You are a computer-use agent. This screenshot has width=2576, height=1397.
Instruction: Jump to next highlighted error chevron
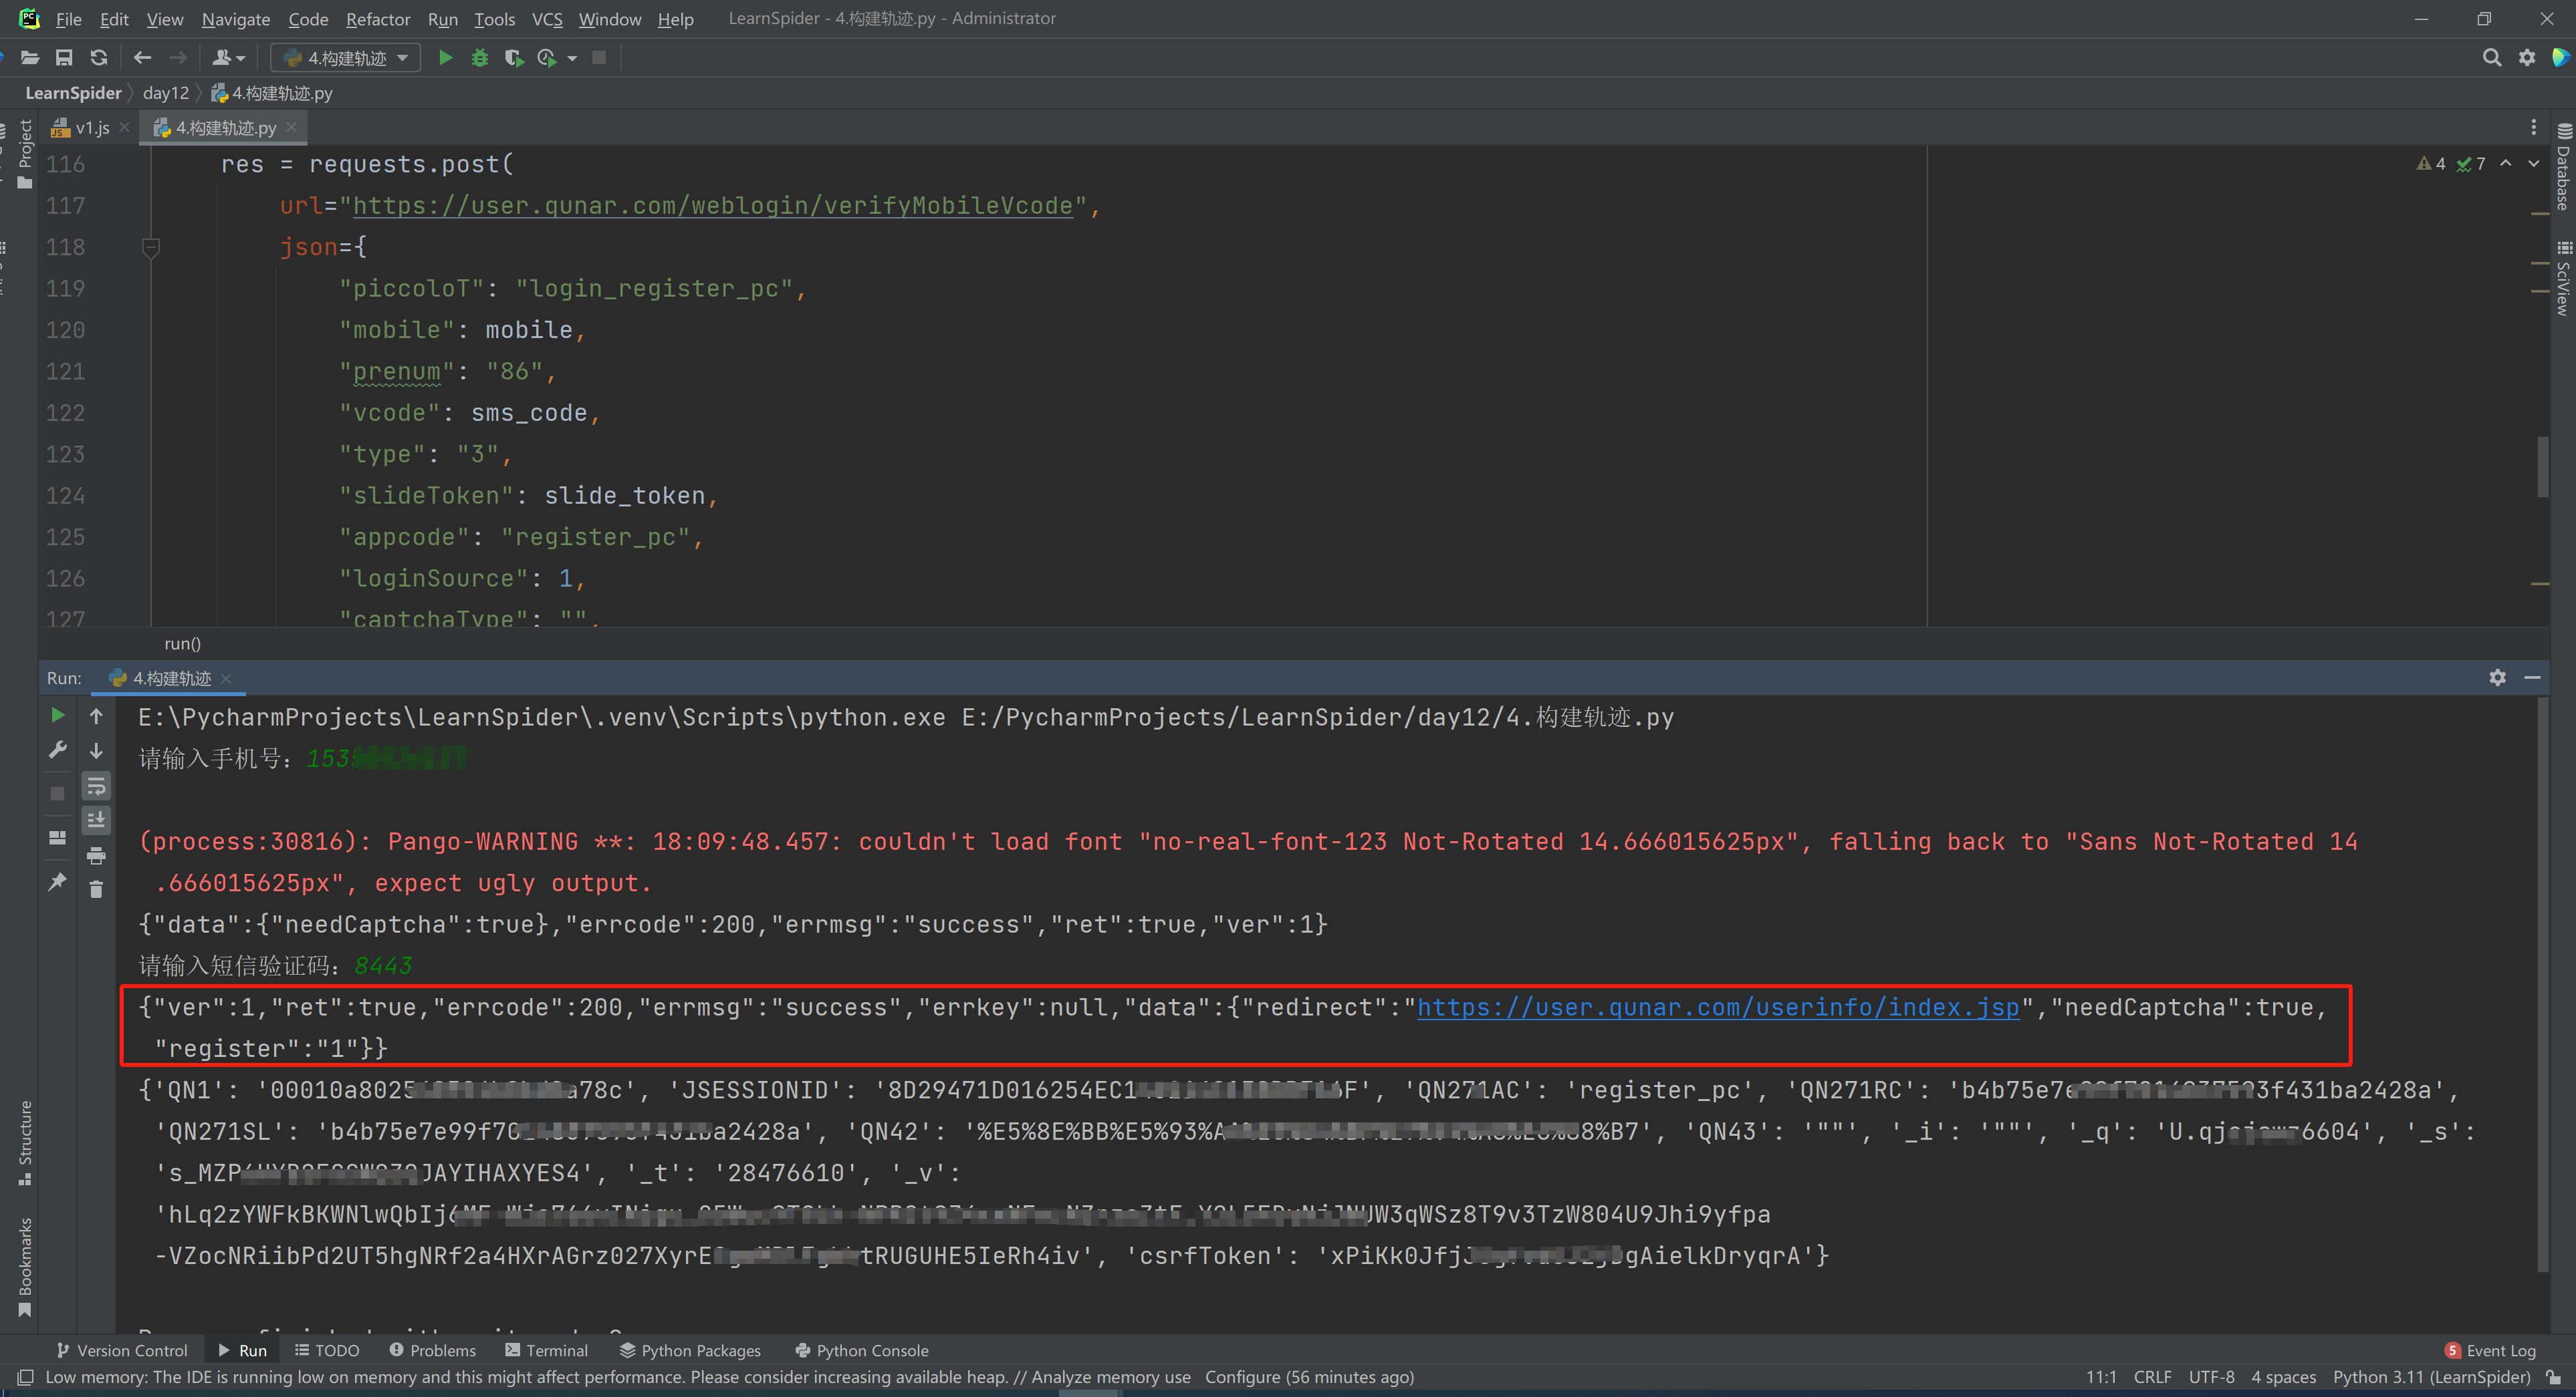[x=2534, y=163]
